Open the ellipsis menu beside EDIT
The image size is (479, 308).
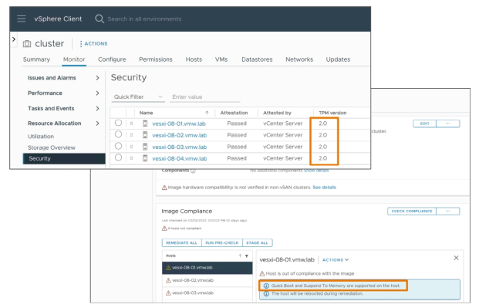click(448, 124)
